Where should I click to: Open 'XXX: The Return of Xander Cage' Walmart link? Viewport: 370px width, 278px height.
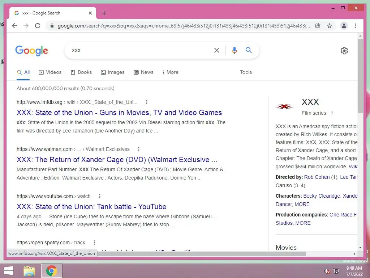[117, 160]
